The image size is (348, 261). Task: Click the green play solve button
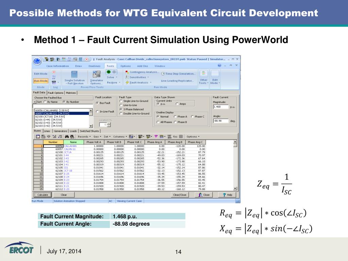(108, 72)
